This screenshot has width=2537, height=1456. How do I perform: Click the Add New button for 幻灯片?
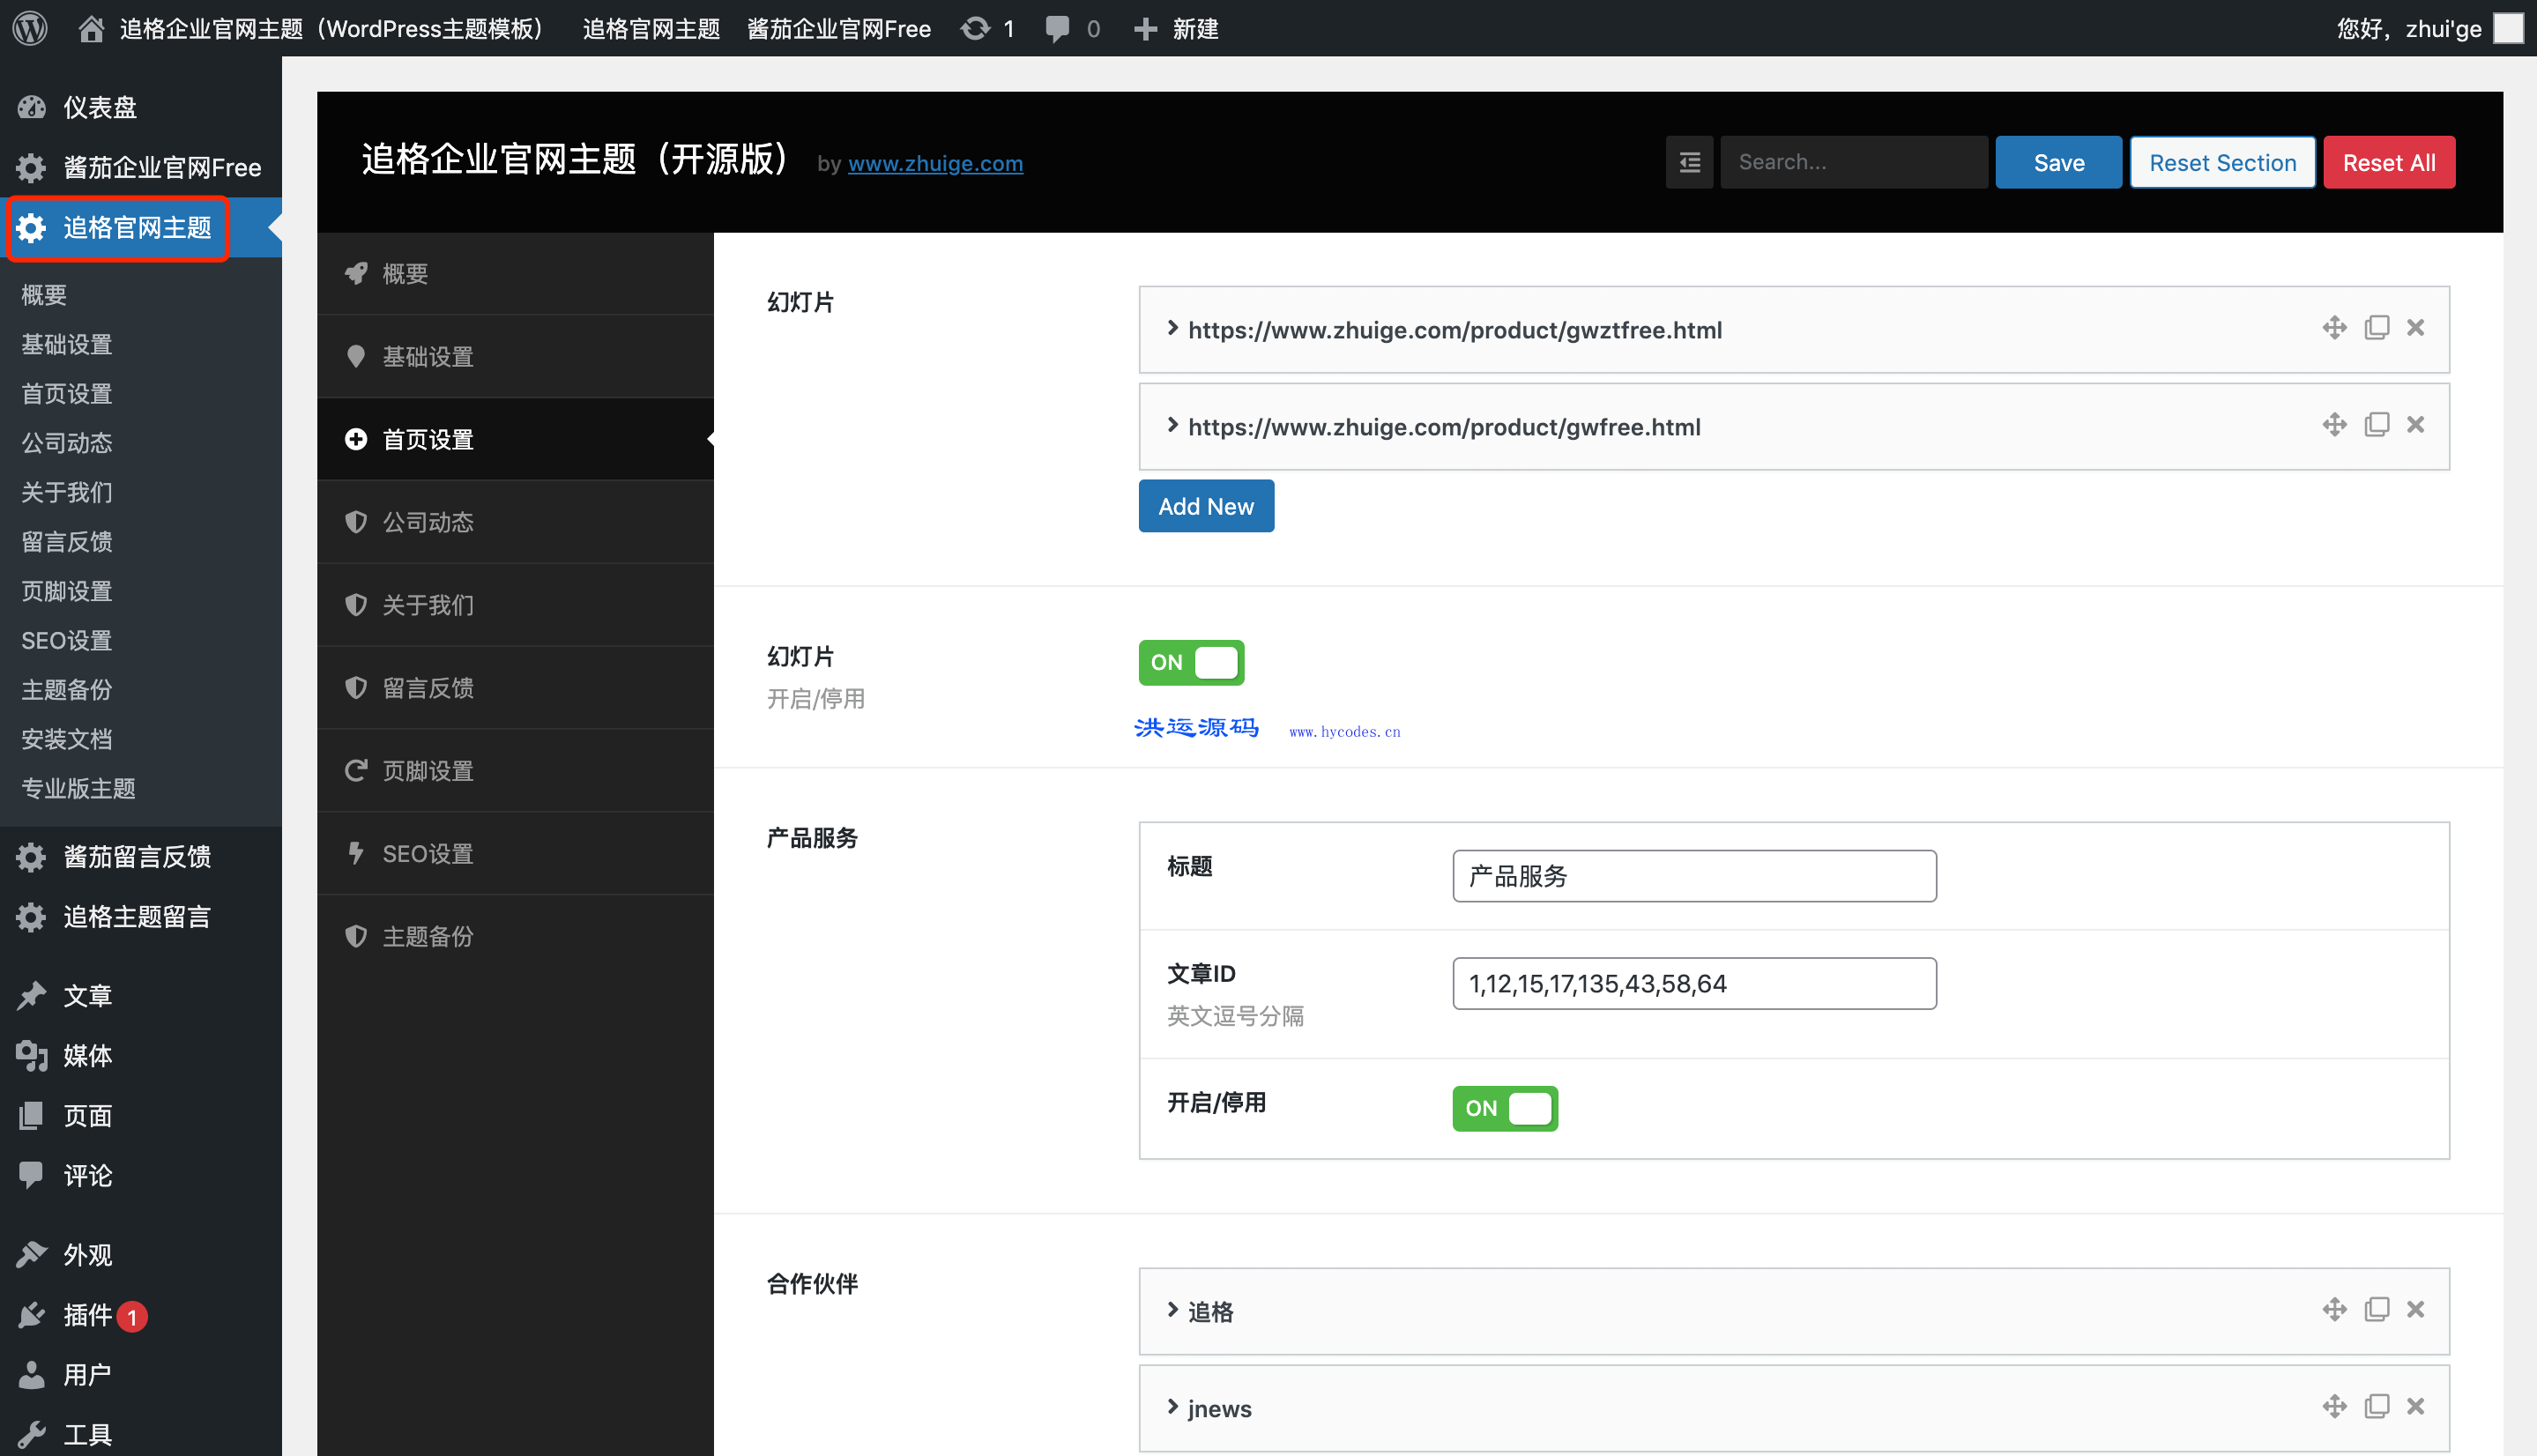tap(1206, 505)
